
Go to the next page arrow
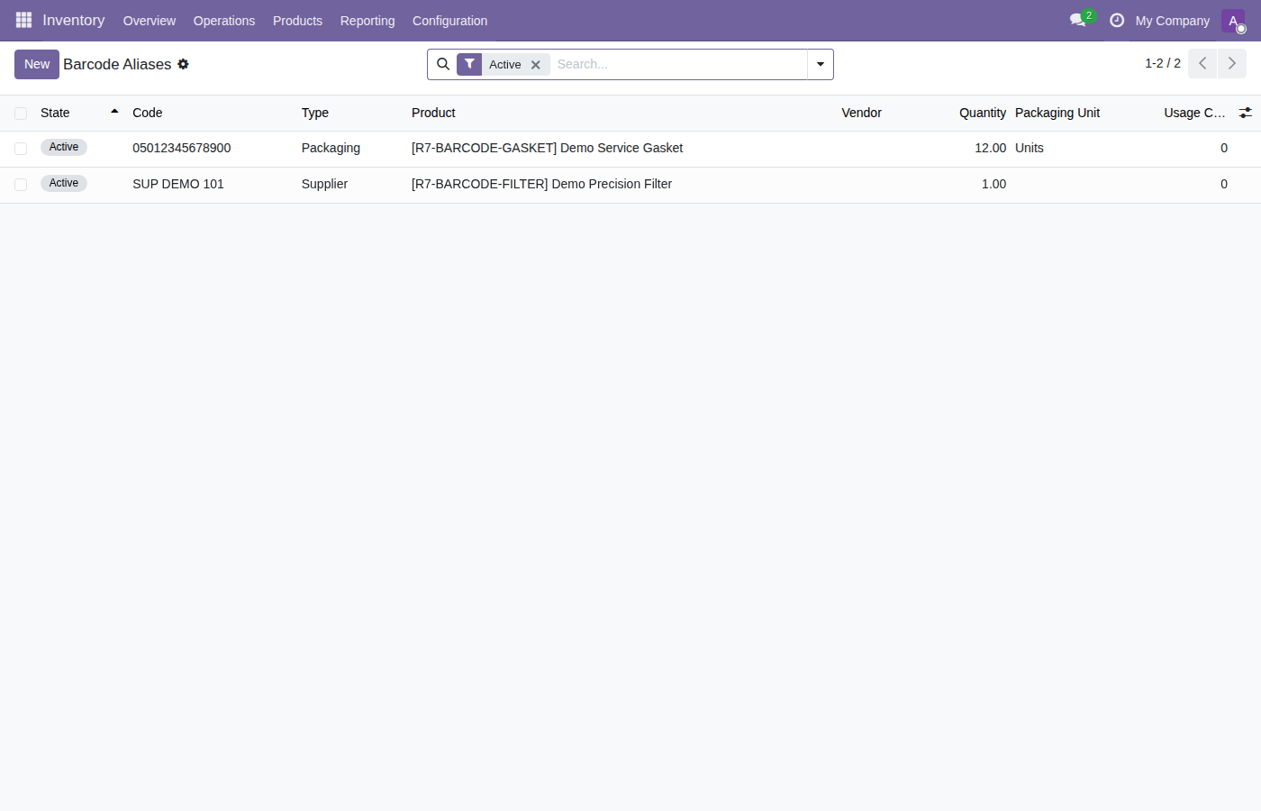[x=1232, y=64]
